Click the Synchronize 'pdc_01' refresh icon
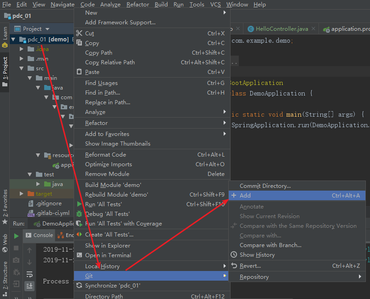This screenshot has height=299, width=370. pos(80,285)
